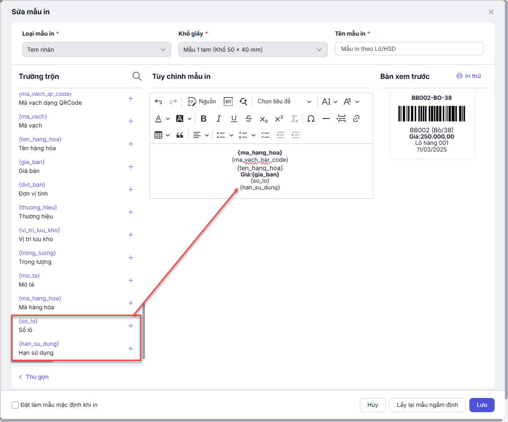Open the find and replace tool
The height and width of the screenshot is (422, 508).
click(243, 102)
